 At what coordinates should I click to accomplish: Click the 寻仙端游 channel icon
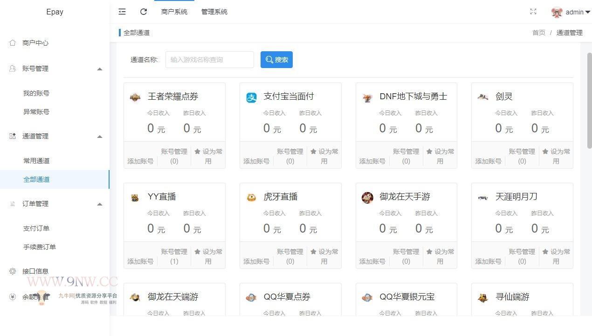coord(483,297)
